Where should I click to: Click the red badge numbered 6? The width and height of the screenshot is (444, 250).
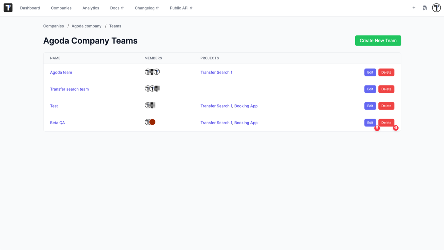click(395, 128)
